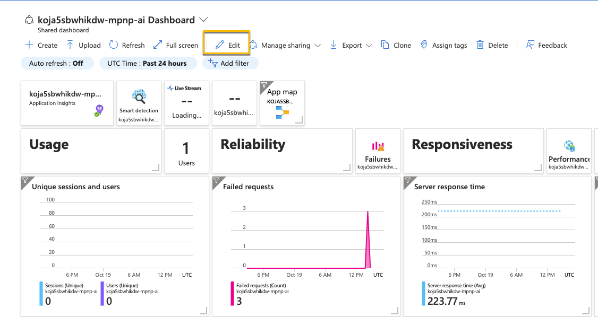The image size is (598, 317).
Task: Click the dotted blue response time line
Action: (499, 211)
